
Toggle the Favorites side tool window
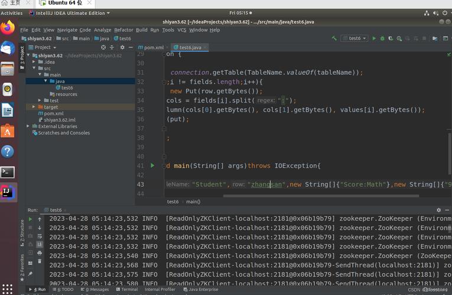pyautogui.click(x=22, y=267)
